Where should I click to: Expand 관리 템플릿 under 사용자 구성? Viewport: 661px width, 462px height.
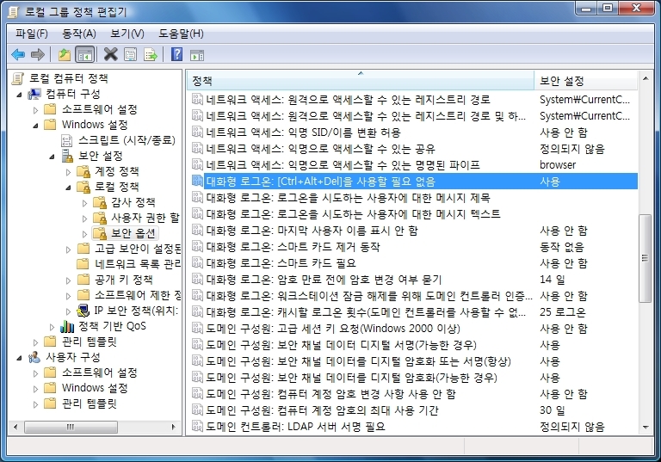[x=35, y=404]
